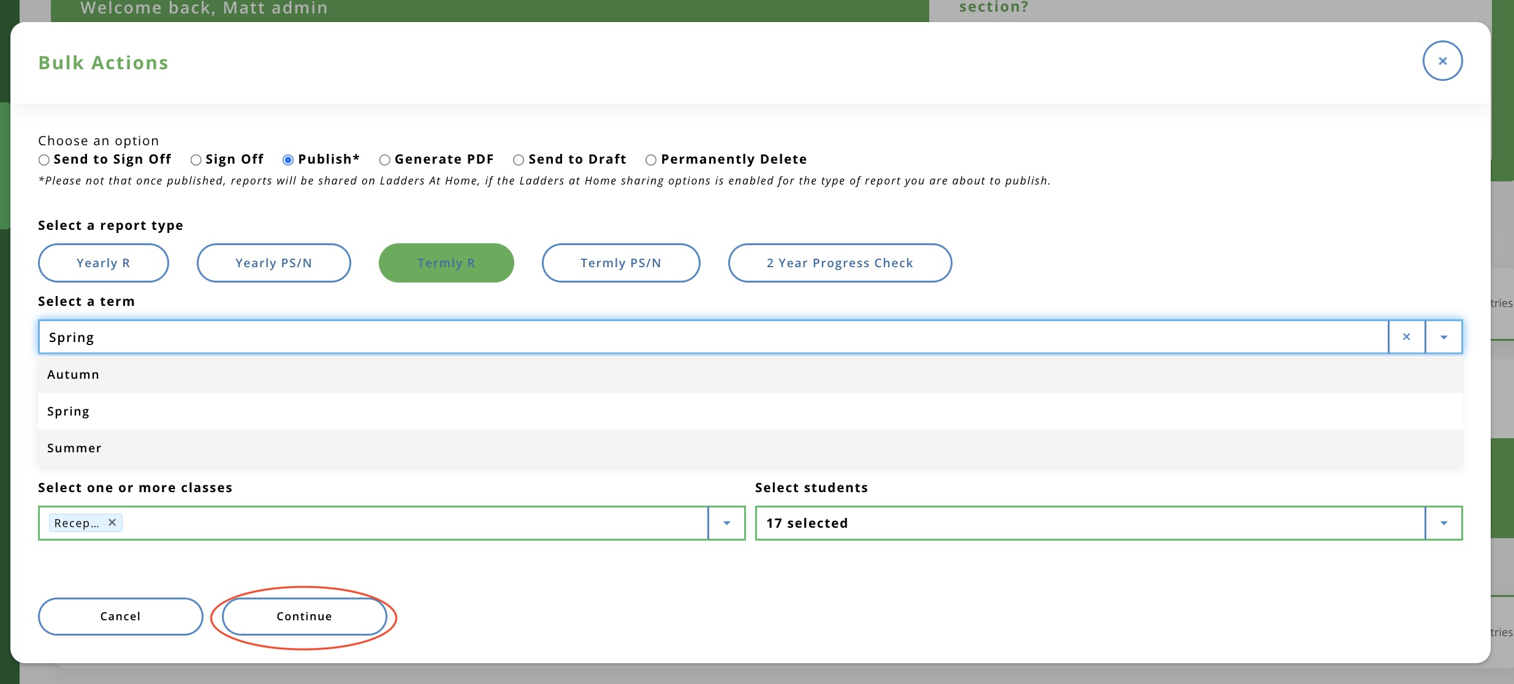Collapse the term dropdown arrow

pos(1444,337)
